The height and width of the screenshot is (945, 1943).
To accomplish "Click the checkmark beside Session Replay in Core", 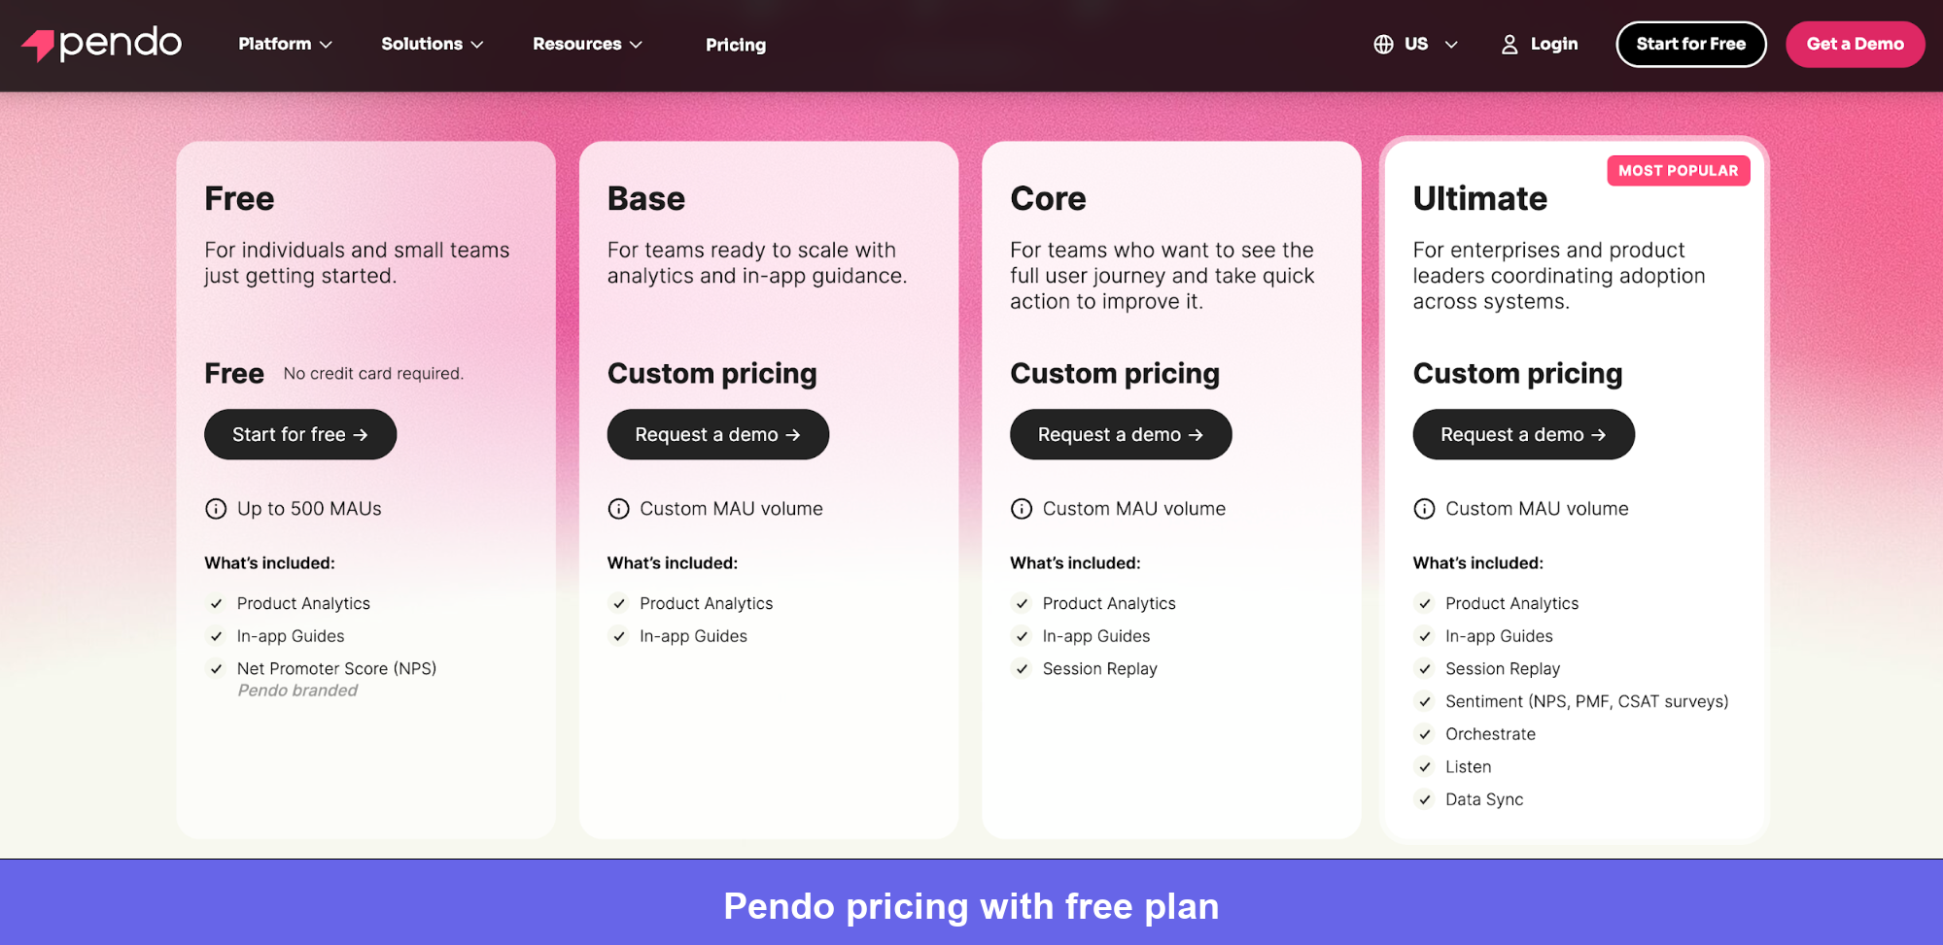I will 1022,668.
